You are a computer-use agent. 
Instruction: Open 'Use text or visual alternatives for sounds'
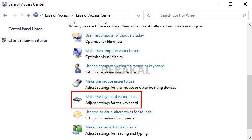click(118, 112)
